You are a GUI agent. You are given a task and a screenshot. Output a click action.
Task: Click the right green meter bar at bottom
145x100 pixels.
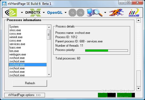tap(126, 95)
